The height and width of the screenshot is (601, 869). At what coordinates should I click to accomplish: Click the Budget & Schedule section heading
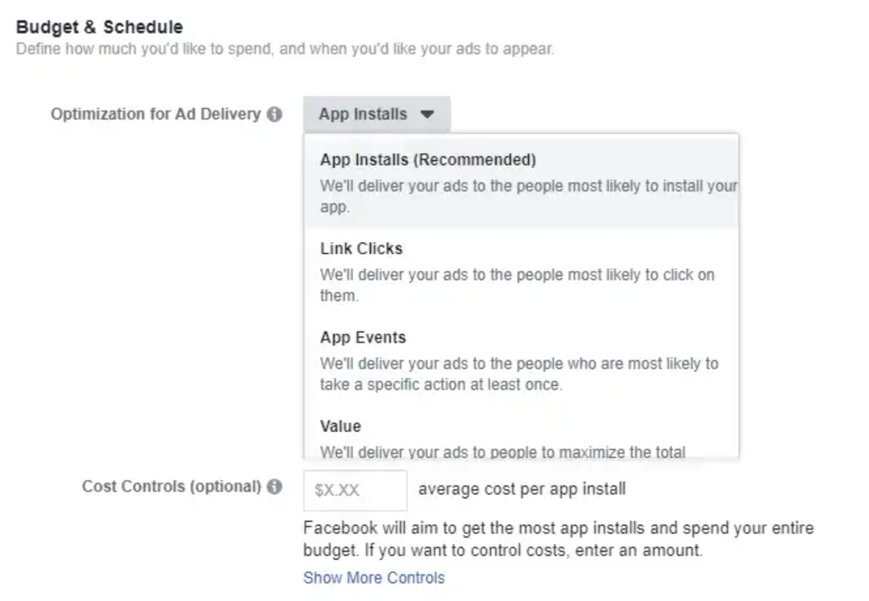pos(99,27)
